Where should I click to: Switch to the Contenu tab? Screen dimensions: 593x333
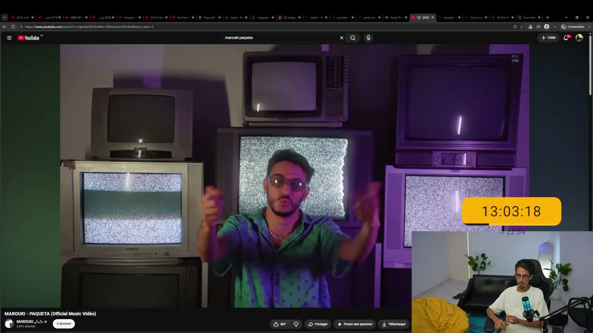(x=129, y=18)
